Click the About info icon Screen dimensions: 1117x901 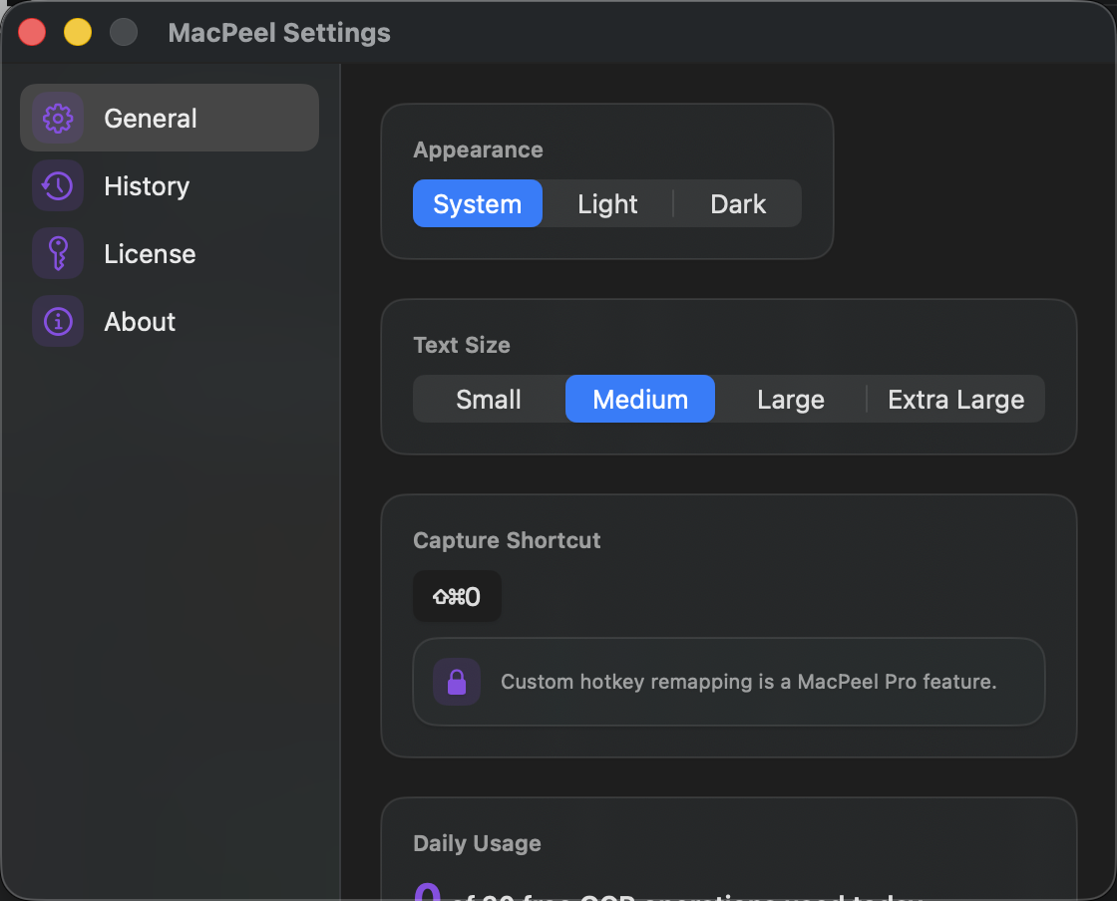tap(58, 321)
